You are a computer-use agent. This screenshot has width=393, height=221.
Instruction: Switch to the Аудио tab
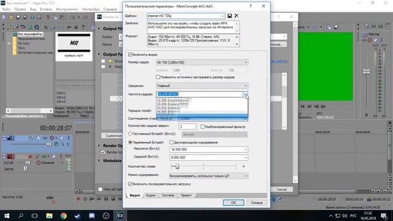click(150, 195)
